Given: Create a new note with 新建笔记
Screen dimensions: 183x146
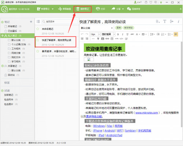Looking at the screenshot, I should click(x=43, y=9).
